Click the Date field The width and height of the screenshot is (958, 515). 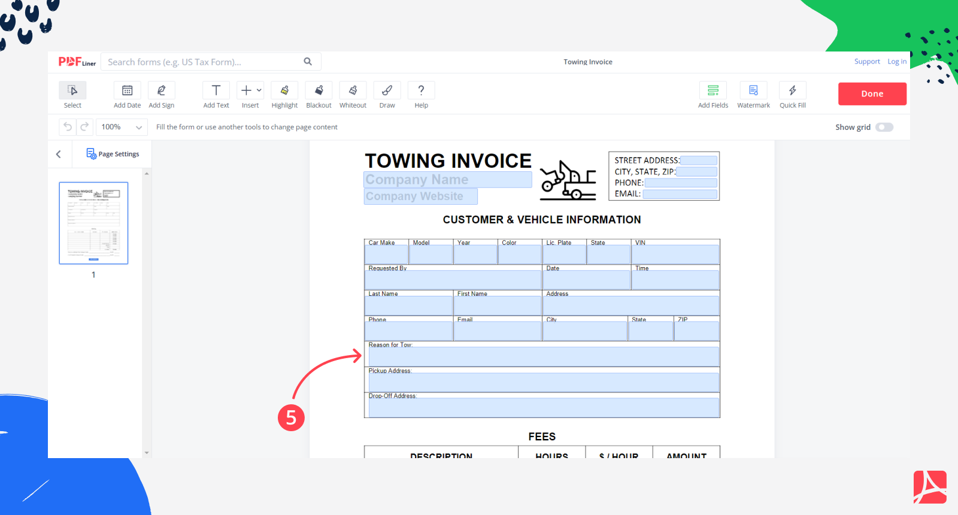pos(587,280)
